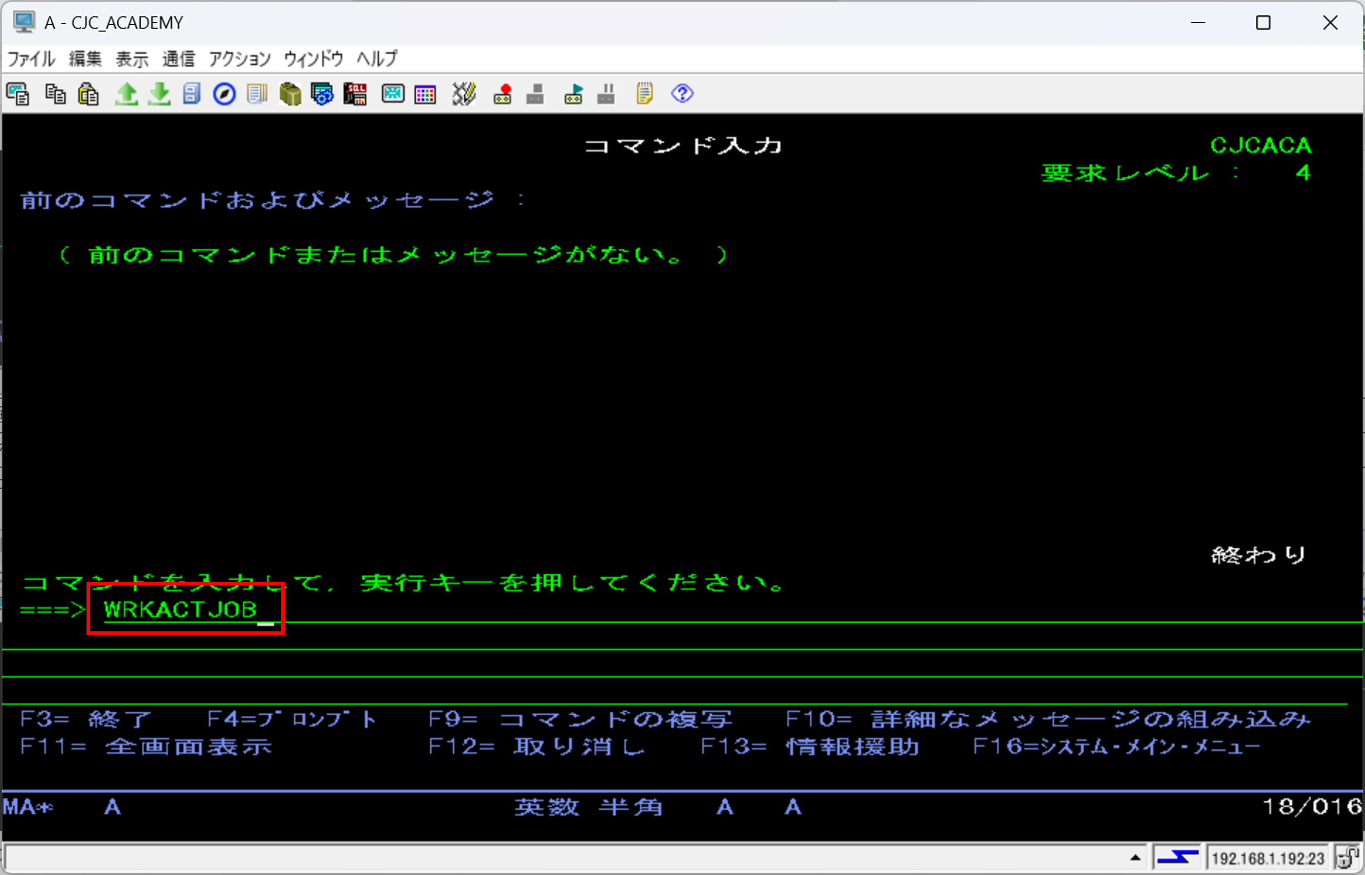1365x875 pixels.
Task: Click the green download arrow icon
Action: 159,94
